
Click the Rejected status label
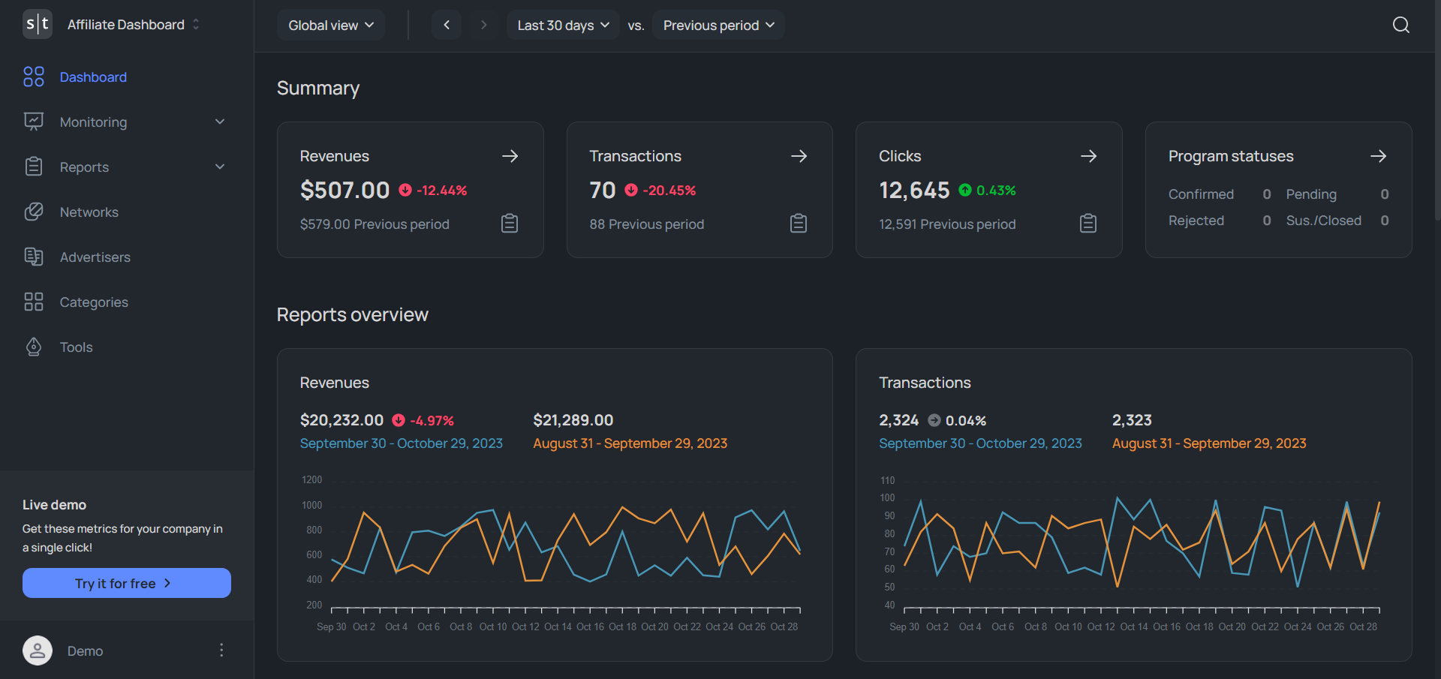(1196, 221)
